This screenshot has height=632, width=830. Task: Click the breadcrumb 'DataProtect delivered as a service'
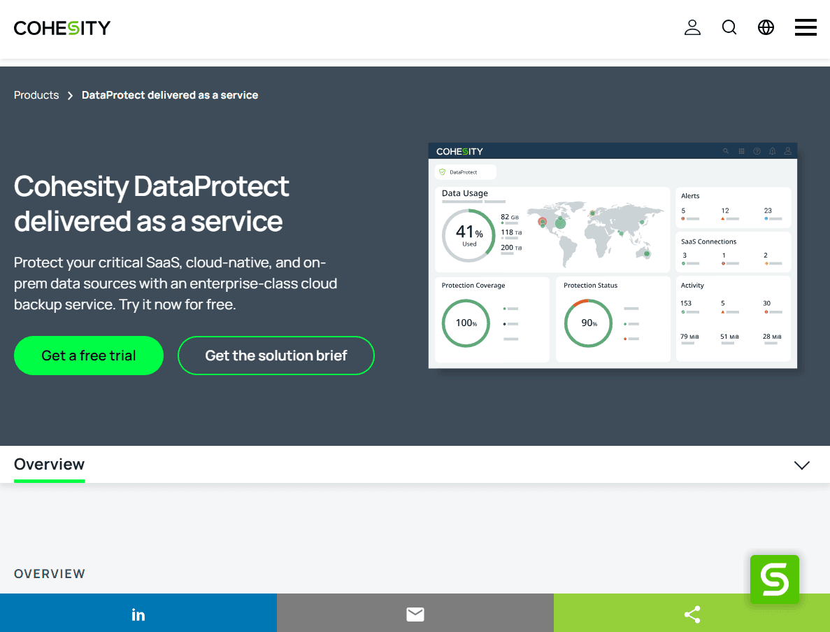tap(170, 95)
